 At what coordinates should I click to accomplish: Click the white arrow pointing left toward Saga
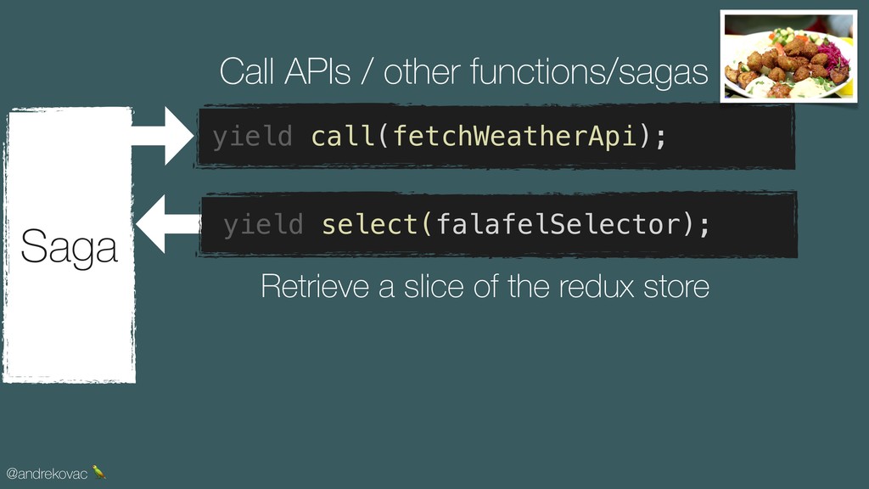(x=169, y=224)
